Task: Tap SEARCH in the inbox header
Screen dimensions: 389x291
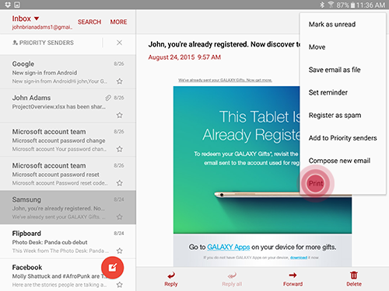Action: pos(89,22)
